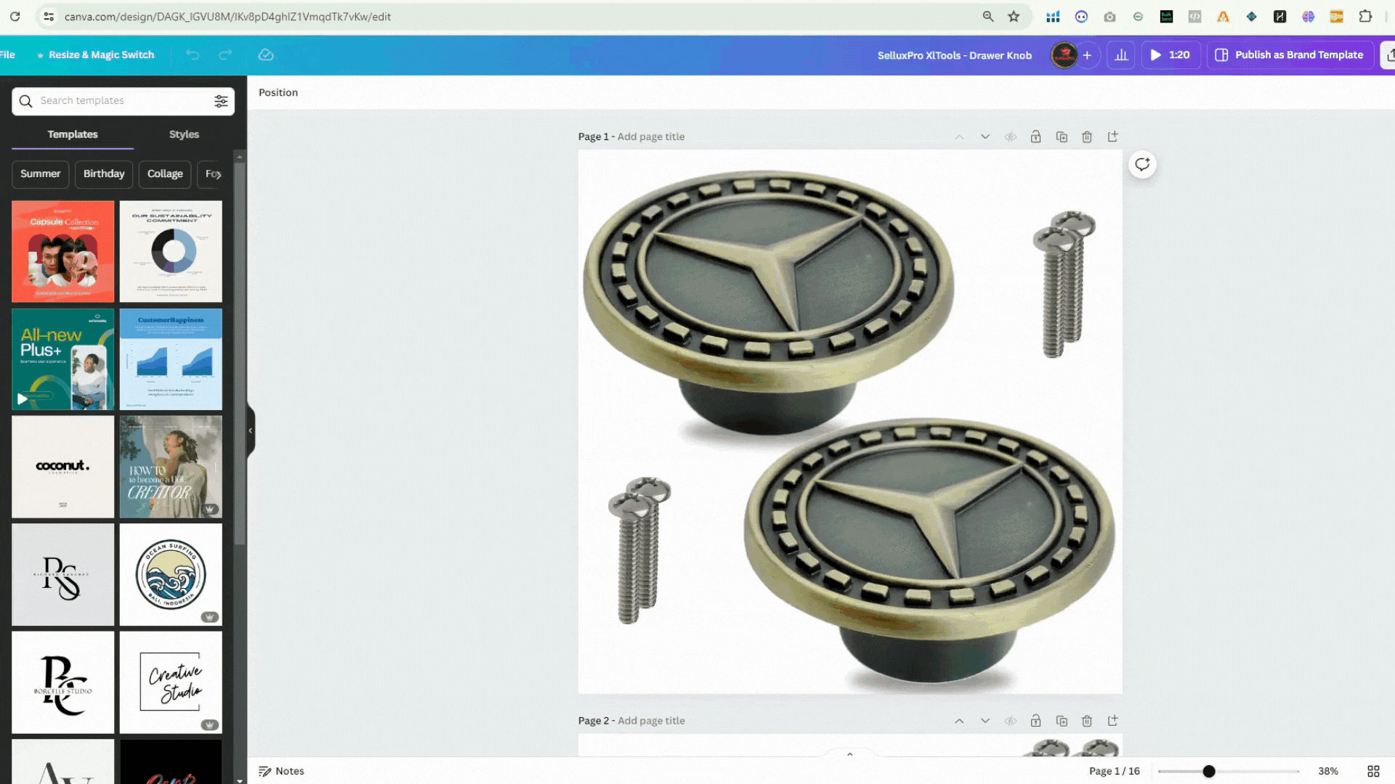The width and height of the screenshot is (1395, 784).
Task: Open the browser screenshot camera extension icon
Action: pyautogui.click(x=1109, y=16)
